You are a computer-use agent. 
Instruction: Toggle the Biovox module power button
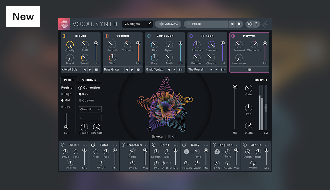[x=64, y=36]
